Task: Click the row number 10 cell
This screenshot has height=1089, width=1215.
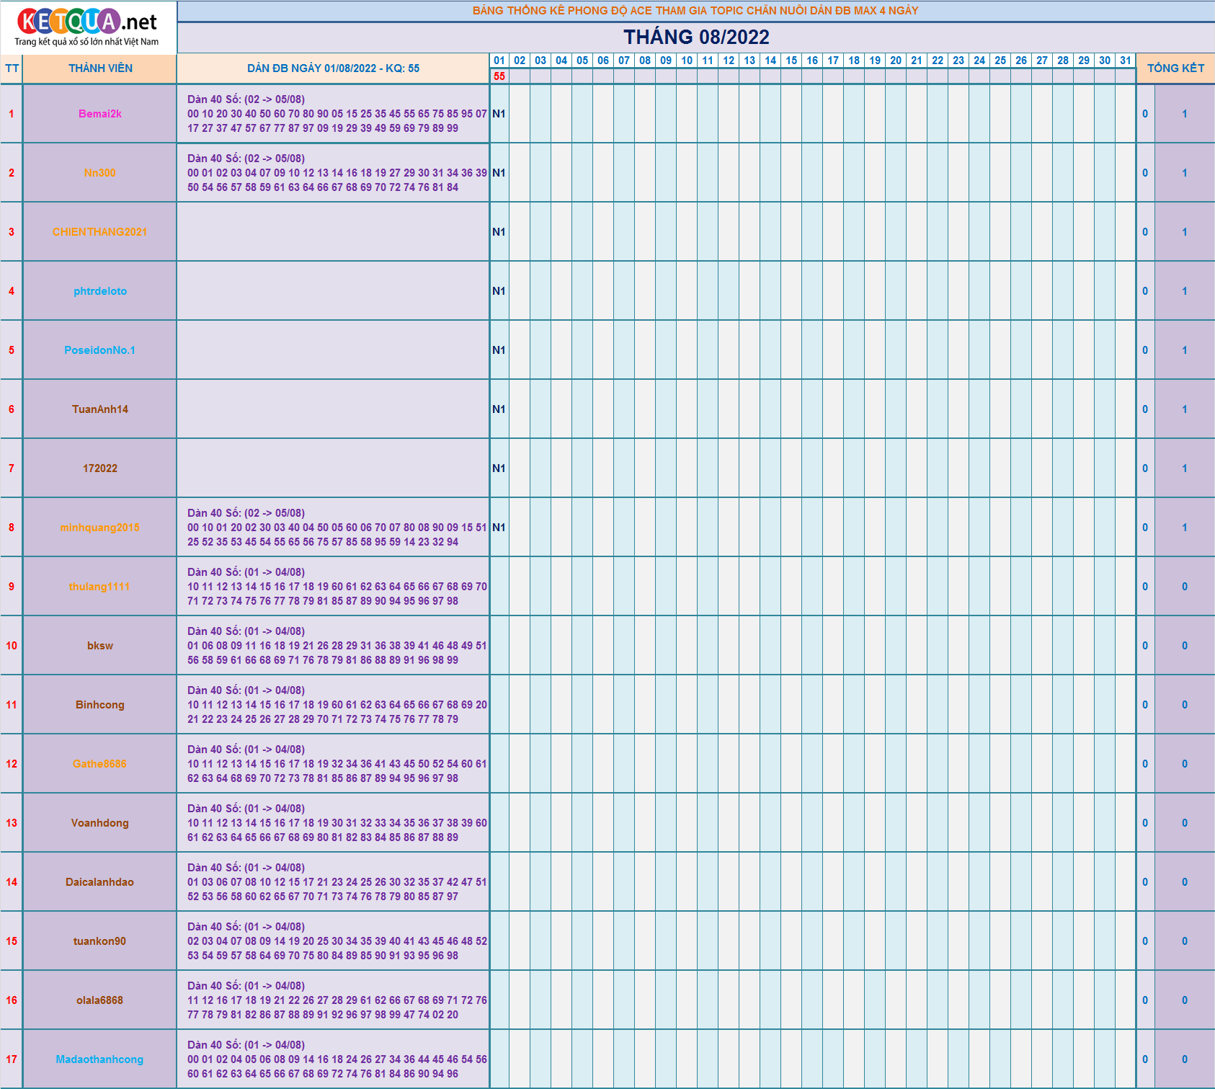Action: 12,646
